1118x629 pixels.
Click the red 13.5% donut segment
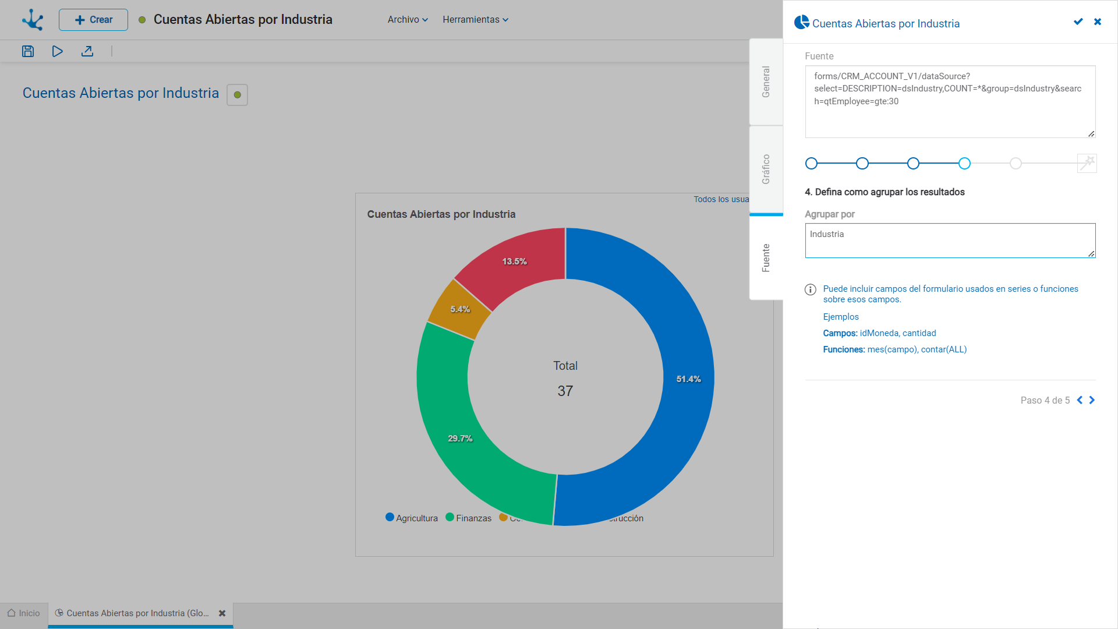(514, 262)
